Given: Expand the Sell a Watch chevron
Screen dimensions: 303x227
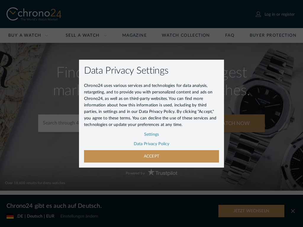Looking at the screenshot, I should (105, 35).
